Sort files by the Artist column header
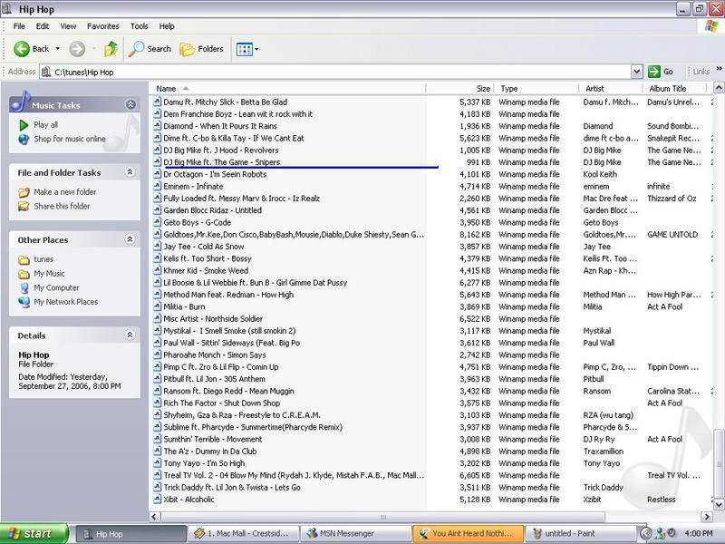 point(611,88)
